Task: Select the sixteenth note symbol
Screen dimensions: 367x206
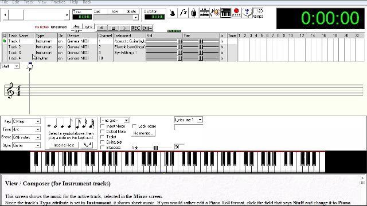Action: pyautogui.click(x=78, y=124)
